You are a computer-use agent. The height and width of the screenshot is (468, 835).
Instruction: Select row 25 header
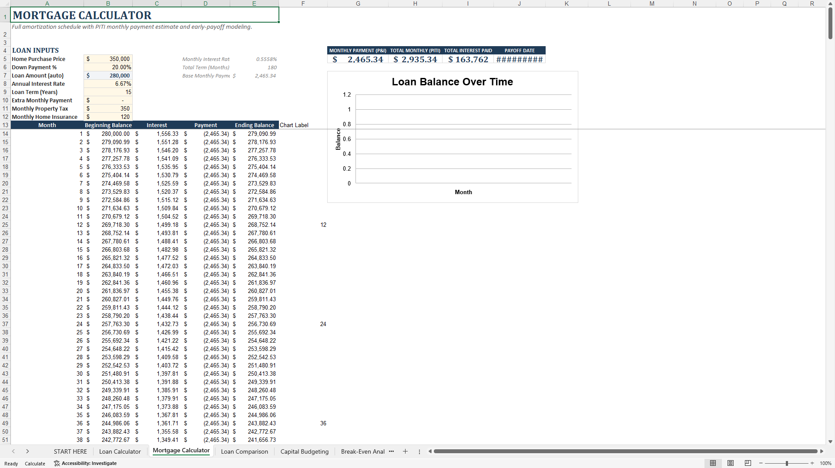coord(5,225)
